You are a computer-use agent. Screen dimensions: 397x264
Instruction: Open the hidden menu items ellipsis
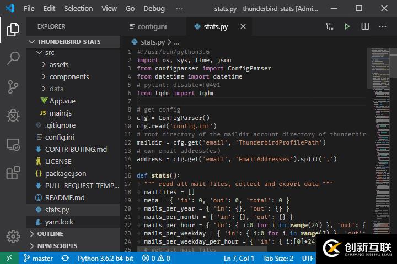[x=179, y=9]
